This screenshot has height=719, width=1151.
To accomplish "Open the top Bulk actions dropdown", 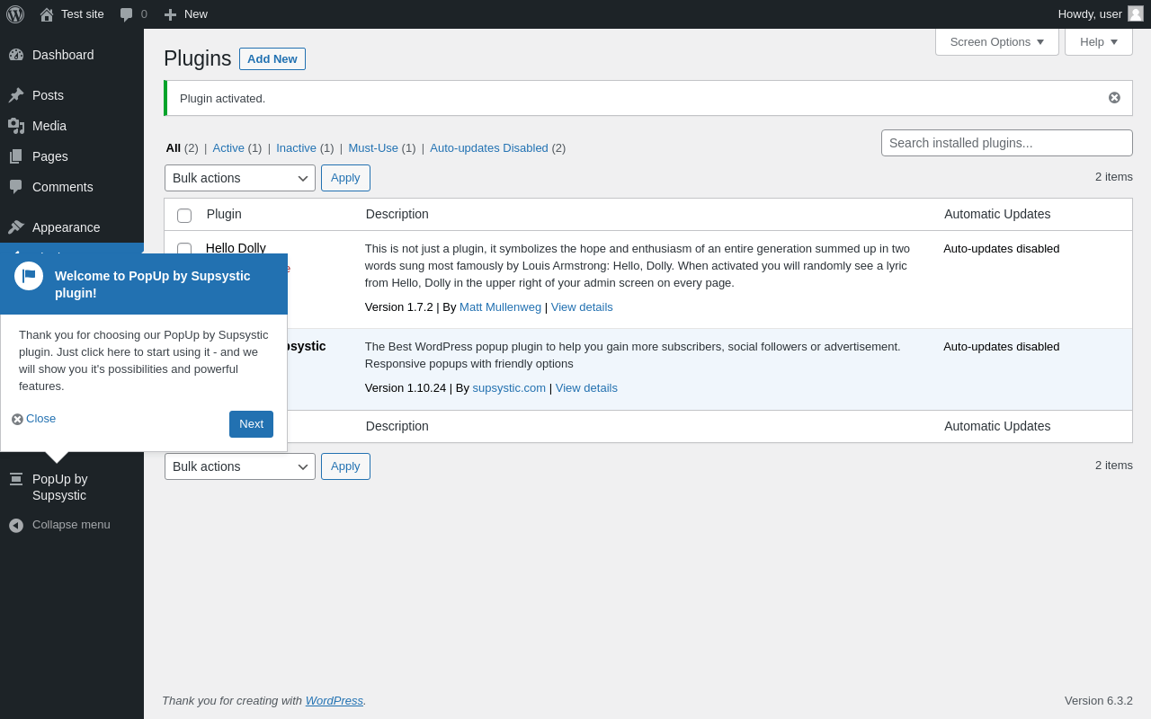I will pyautogui.click(x=240, y=178).
